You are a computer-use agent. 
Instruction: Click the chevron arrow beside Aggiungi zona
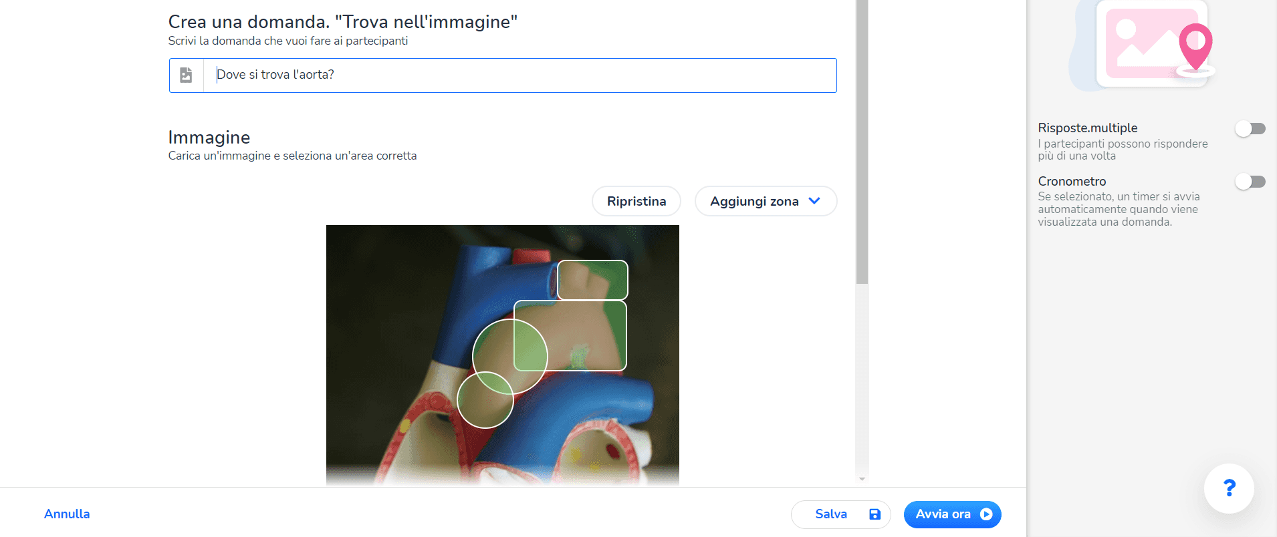(x=814, y=201)
